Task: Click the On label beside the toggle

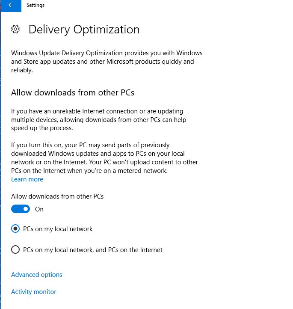Action: click(39, 209)
